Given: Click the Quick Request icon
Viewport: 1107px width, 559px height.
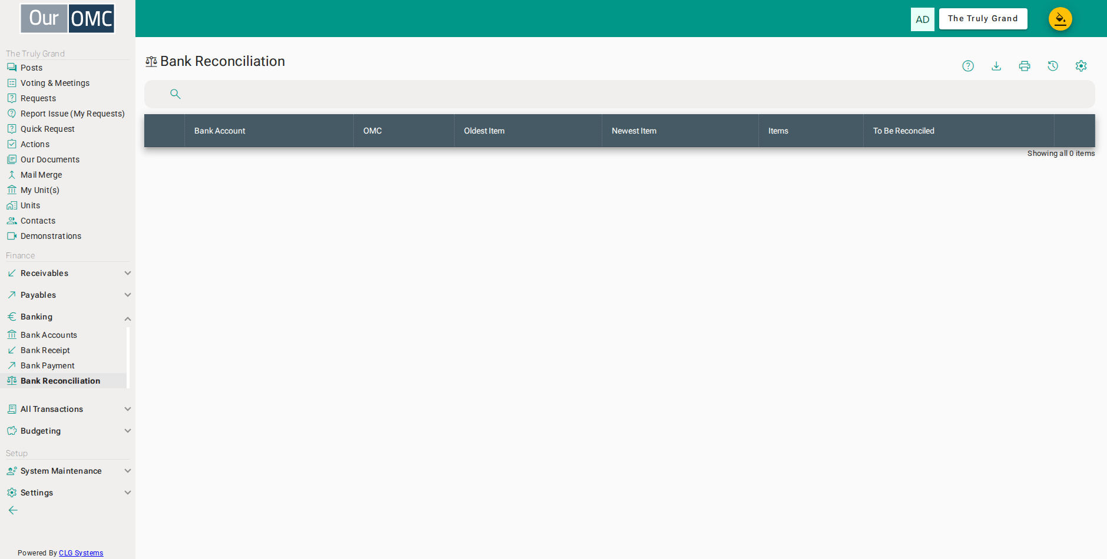Looking at the screenshot, I should point(12,129).
